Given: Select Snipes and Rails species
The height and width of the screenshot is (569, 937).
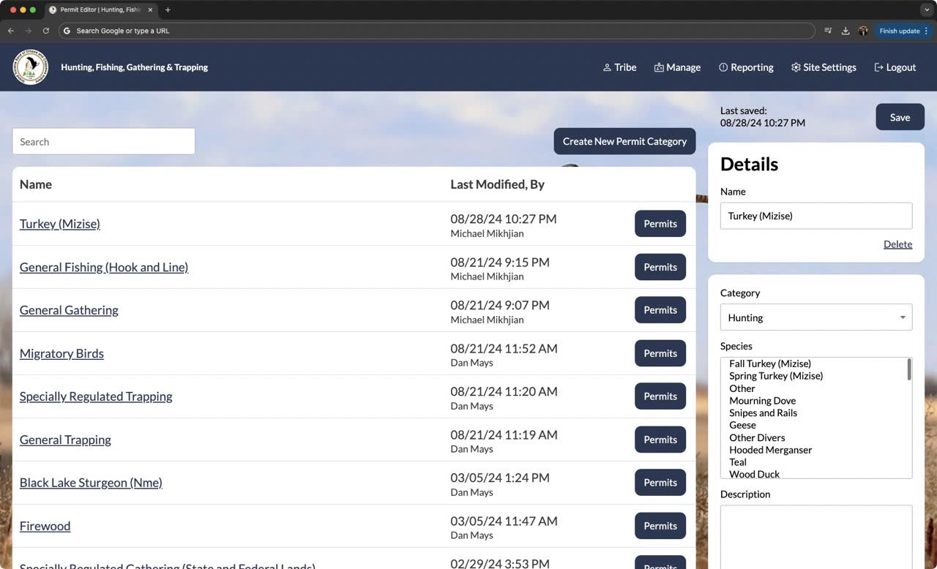Looking at the screenshot, I should [x=763, y=413].
